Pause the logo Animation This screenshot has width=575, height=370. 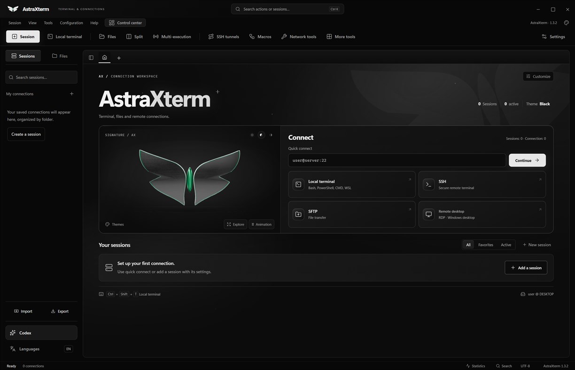tap(261, 224)
